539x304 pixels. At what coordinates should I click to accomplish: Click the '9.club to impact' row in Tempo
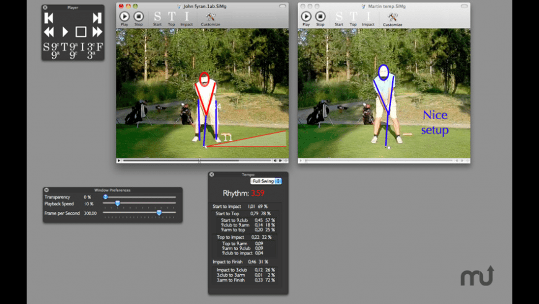(x=242, y=253)
